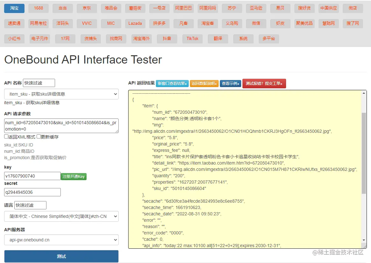
Task: Click the result panel scrollbar thumb
Action: pos(364,153)
